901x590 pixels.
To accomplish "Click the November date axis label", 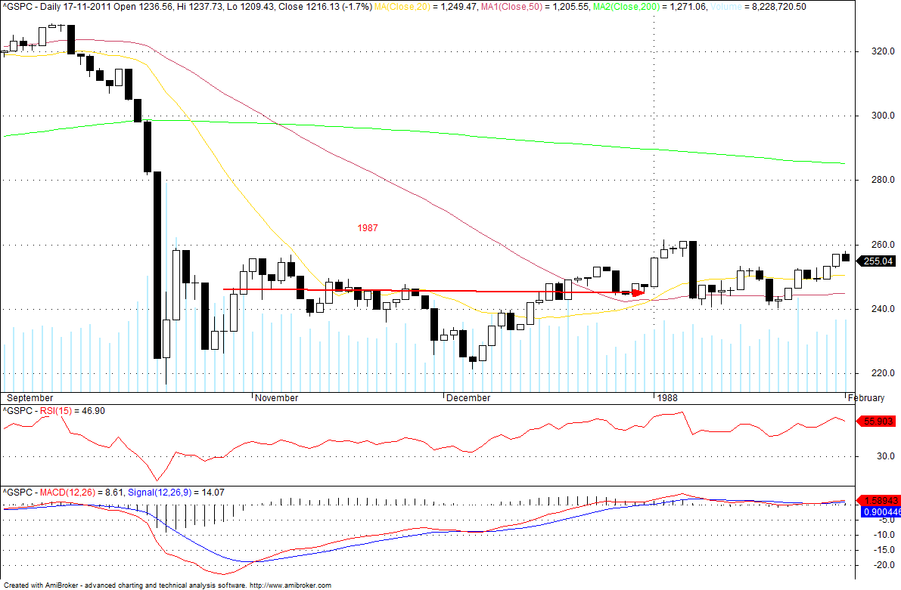I will [x=276, y=397].
